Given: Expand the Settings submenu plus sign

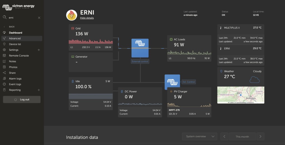Looking at the screenshot, I should coord(39,50).
